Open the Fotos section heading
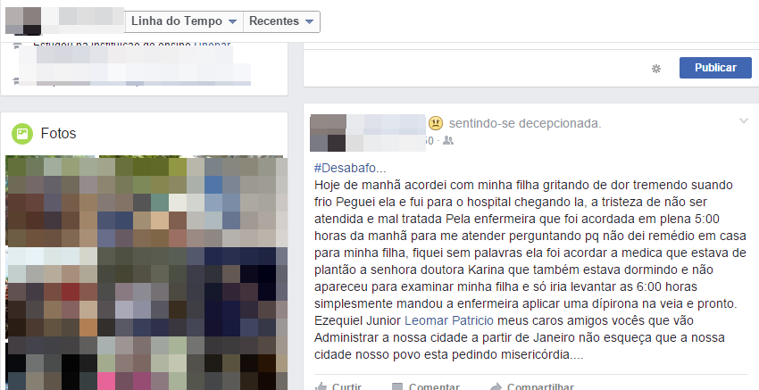 [59, 134]
